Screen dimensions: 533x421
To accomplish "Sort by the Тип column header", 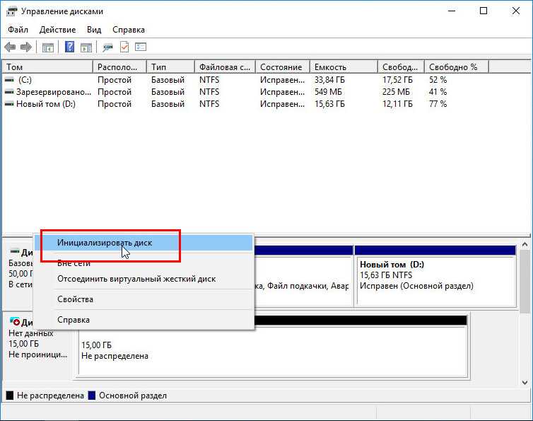I will (x=171, y=67).
